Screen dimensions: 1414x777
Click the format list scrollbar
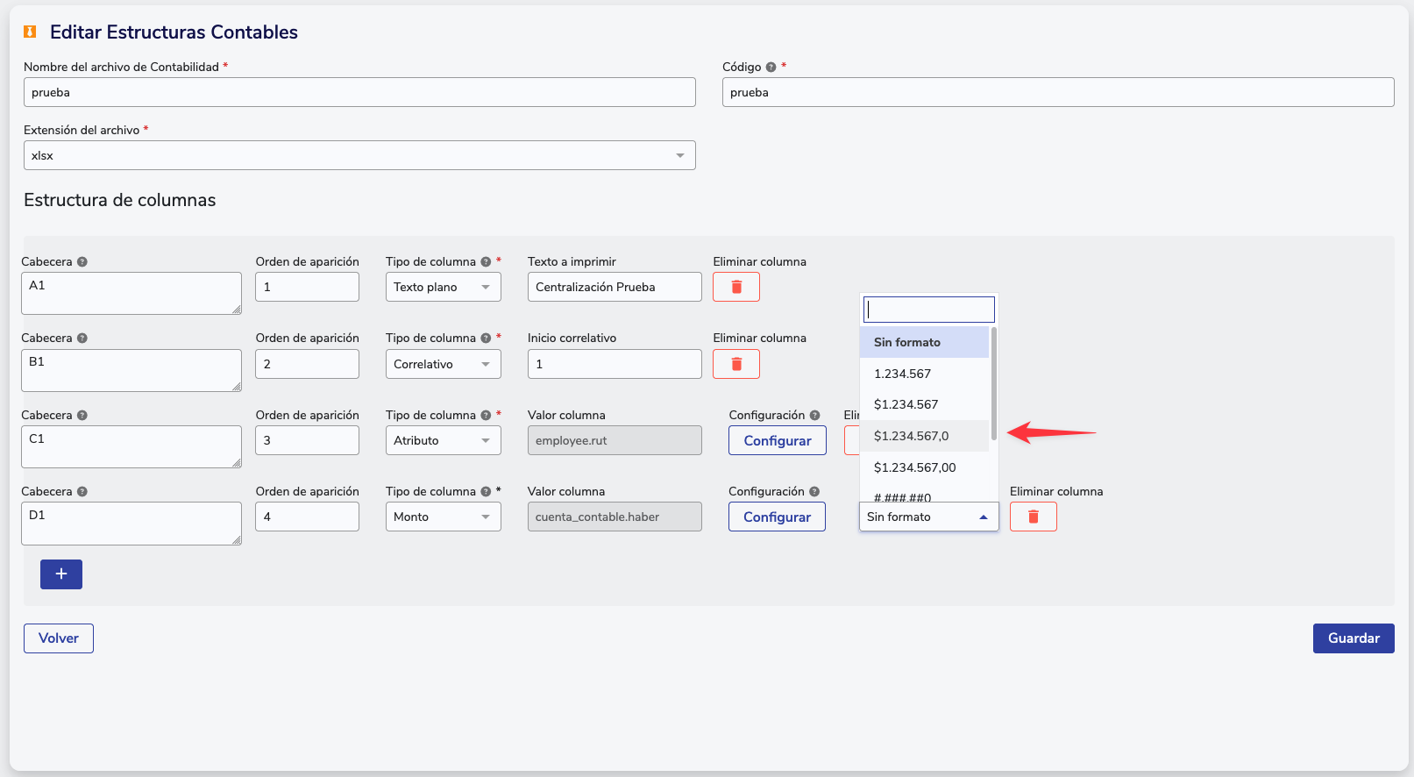(x=993, y=384)
